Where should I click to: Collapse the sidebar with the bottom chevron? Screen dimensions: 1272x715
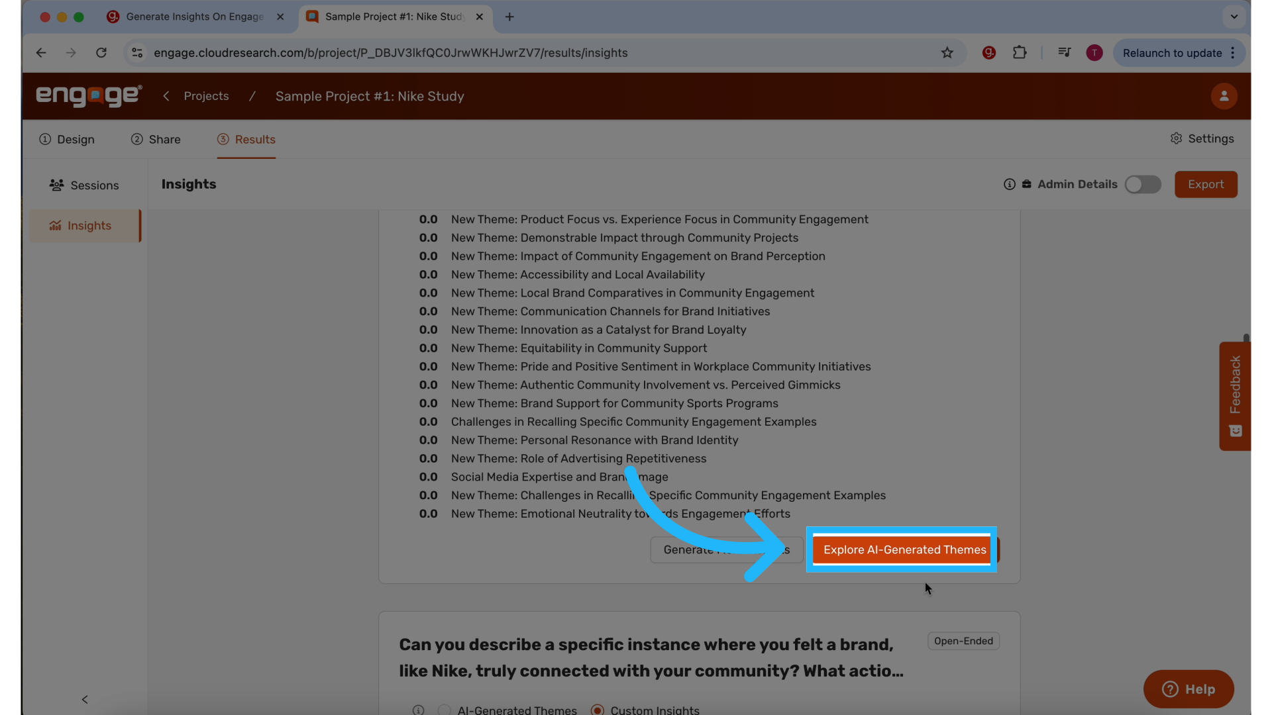click(x=85, y=699)
